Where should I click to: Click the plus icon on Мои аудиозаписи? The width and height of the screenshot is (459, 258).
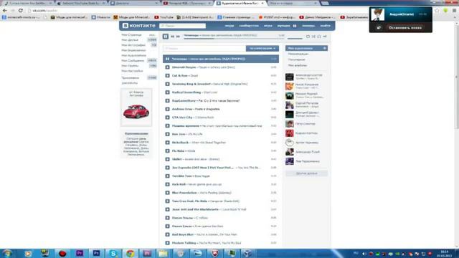[325, 48]
